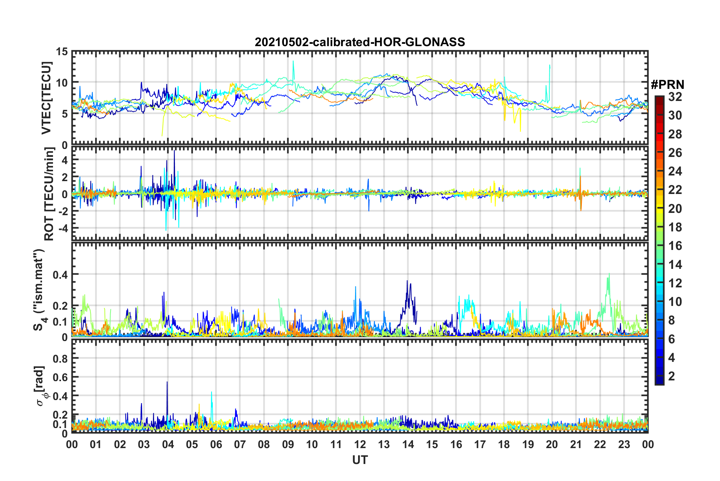The image size is (720, 481).
Task: Click the yellow band near colorbar value 20
Action: coord(659,209)
